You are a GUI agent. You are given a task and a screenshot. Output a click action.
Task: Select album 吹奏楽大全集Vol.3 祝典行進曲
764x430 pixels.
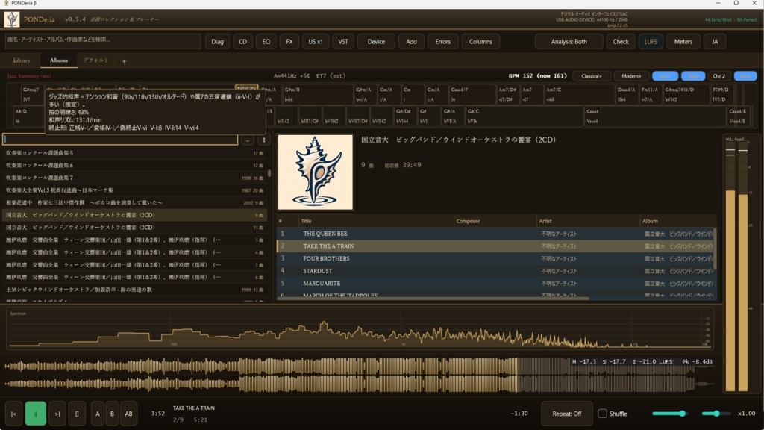[134, 190]
